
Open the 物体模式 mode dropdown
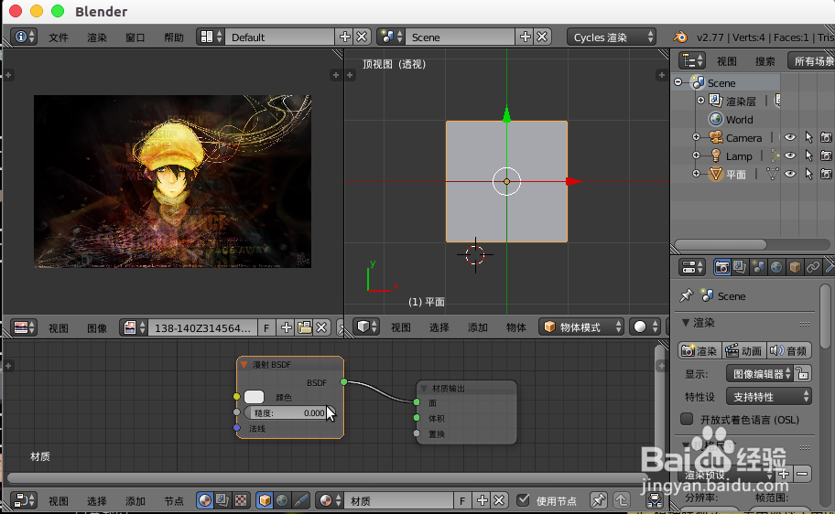click(581, 327)
